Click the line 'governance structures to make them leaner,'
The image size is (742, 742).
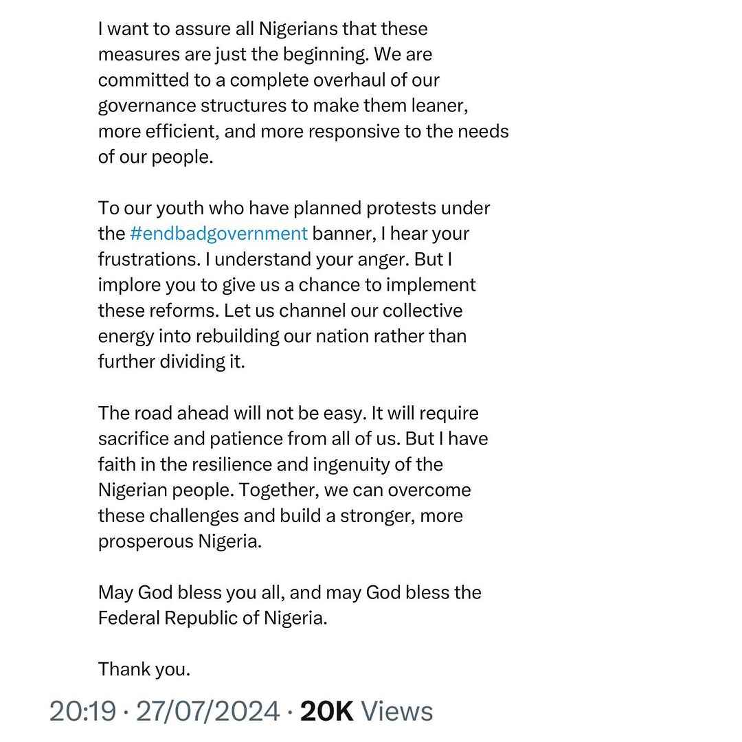tap(283, 106)
